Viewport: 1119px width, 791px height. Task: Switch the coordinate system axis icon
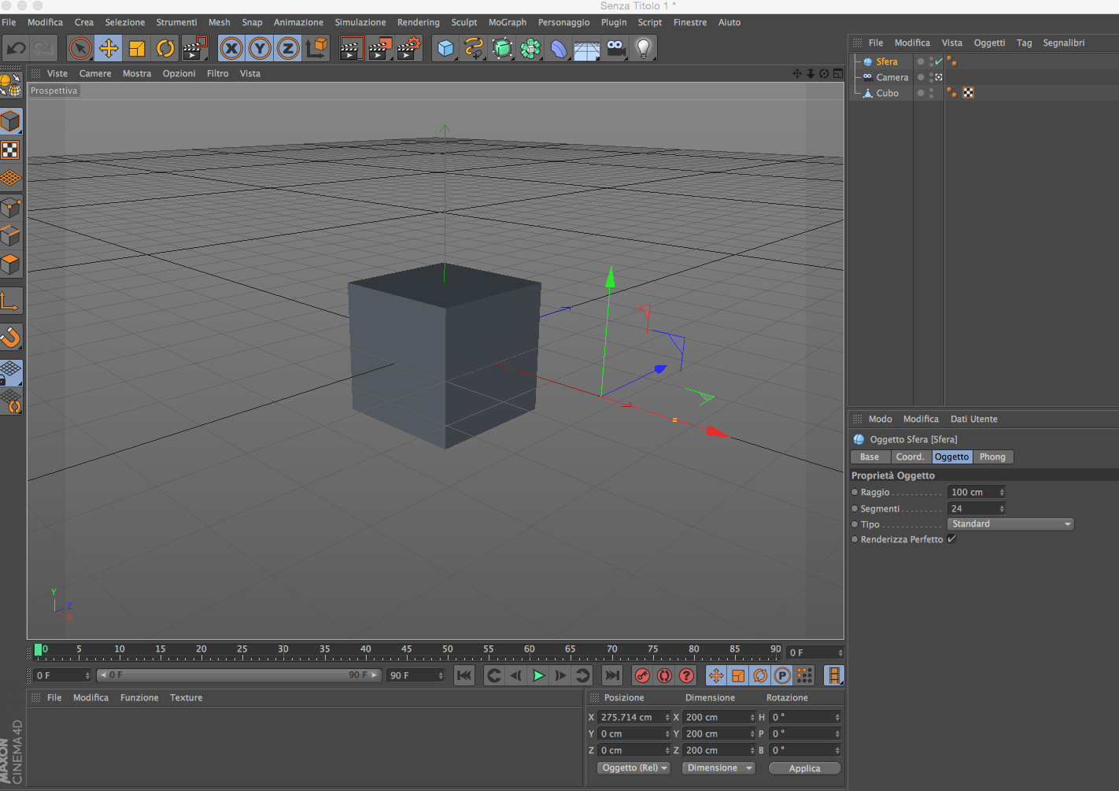pos(316,49)
